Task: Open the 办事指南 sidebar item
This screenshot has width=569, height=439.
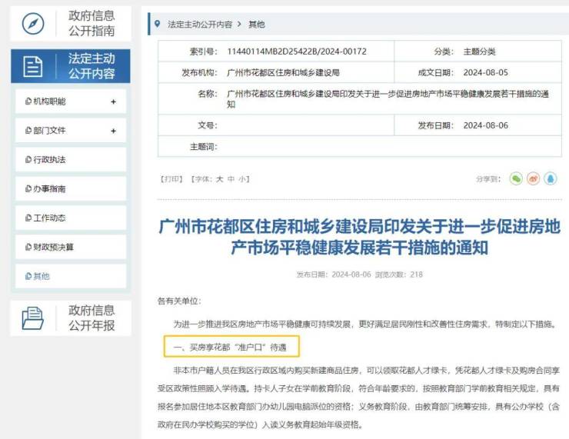Action: coord(71,188)
